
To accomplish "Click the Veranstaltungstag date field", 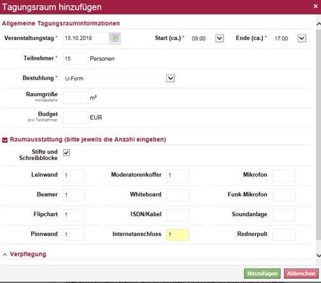I will [86, 38].
